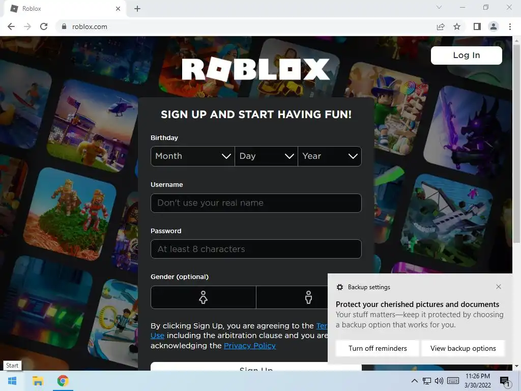Click the Backup settings gear icon
Viewport: 521px width, 391px height.
point(339,287)
